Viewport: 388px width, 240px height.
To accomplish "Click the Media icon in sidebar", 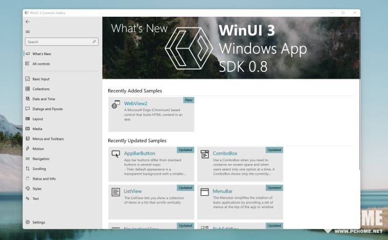I will 27,129.
